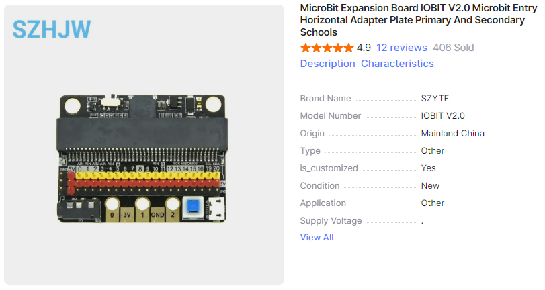Image resolution: width=545 pixels, height=290 pixels.
Task: Switch to the Characteristics tab
Action: coord(397,64)
